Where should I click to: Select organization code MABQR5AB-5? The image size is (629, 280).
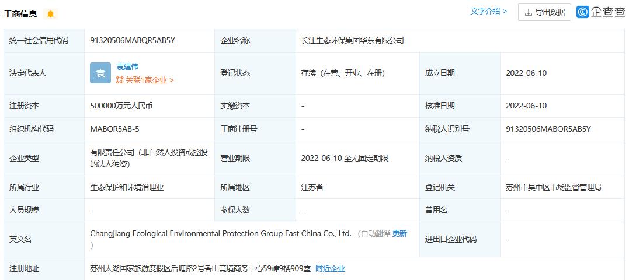click(114, 129)
